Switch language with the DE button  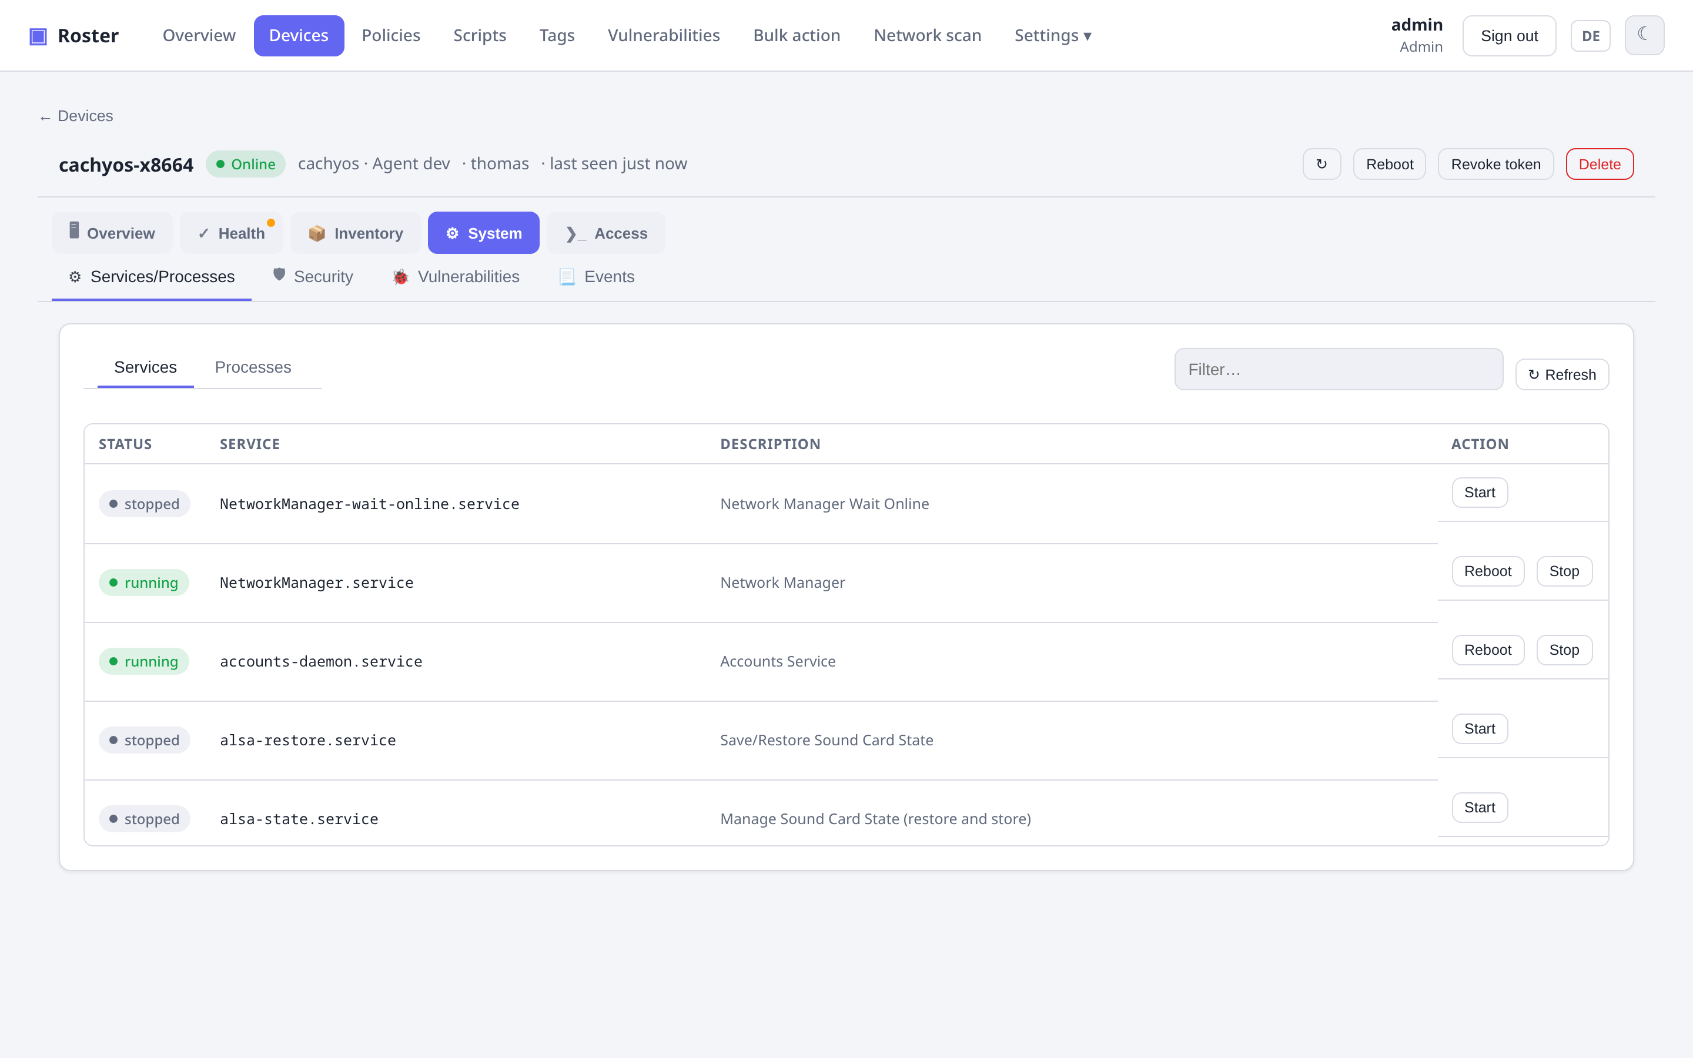pos(1590,36)
